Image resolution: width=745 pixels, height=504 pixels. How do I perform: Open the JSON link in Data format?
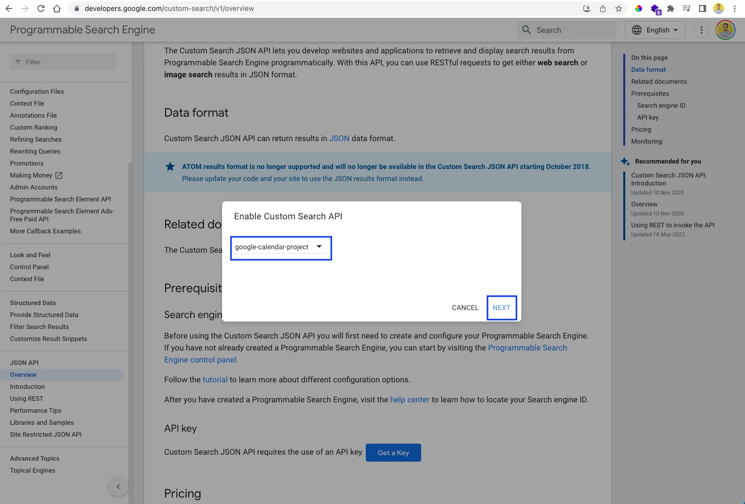[x=339, y=139]
